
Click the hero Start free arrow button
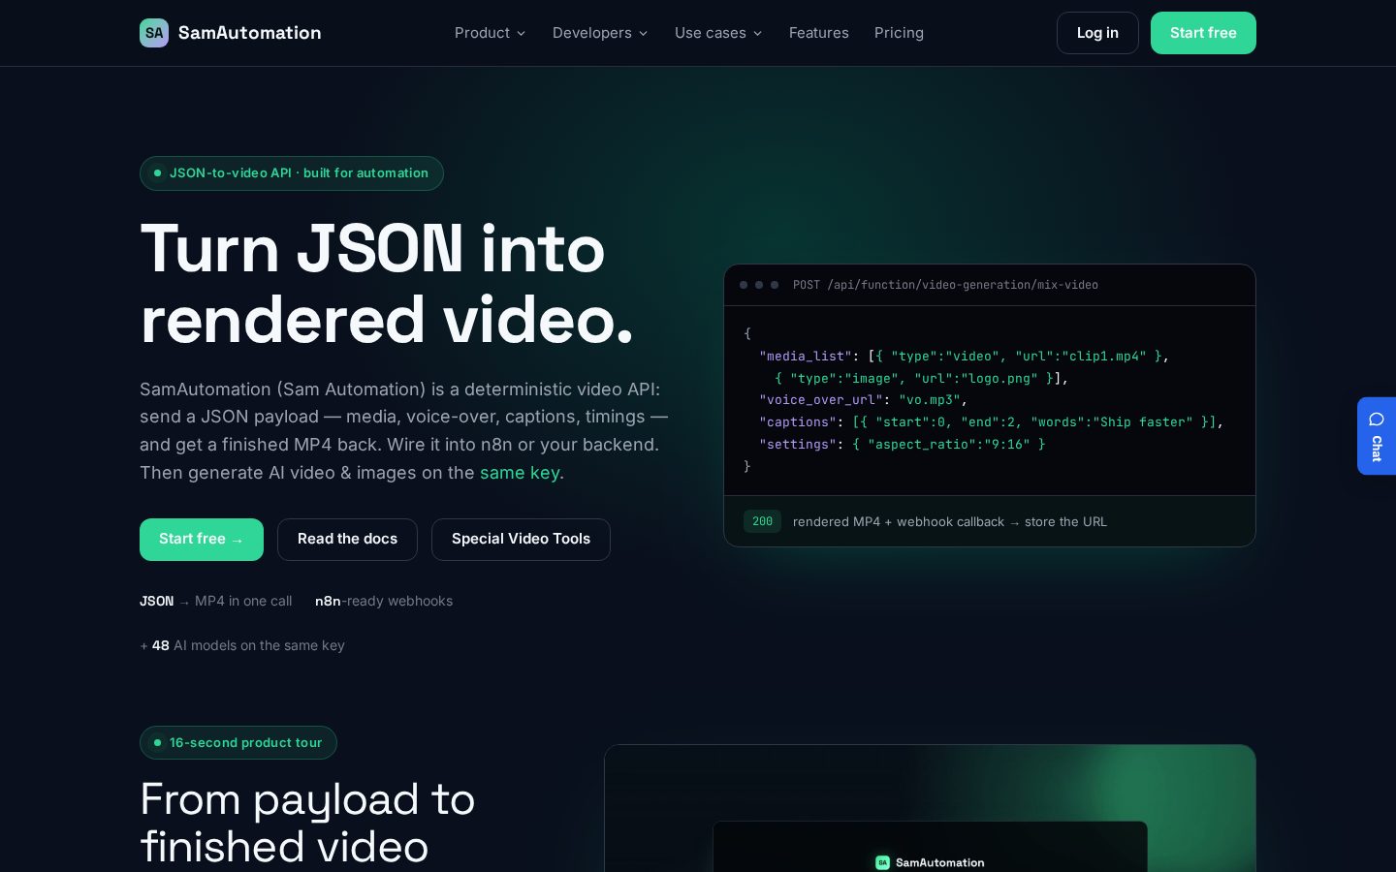(x=202, y=540)
